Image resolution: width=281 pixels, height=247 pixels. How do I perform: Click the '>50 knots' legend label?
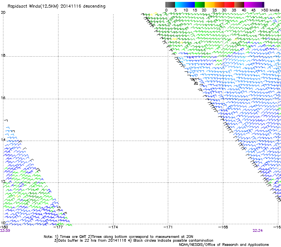270,10
